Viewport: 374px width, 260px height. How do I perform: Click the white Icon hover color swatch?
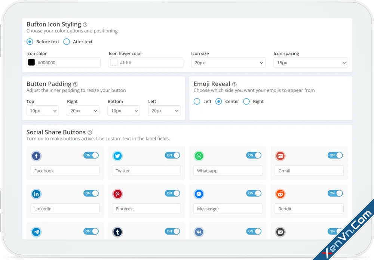tap(114, 62)
